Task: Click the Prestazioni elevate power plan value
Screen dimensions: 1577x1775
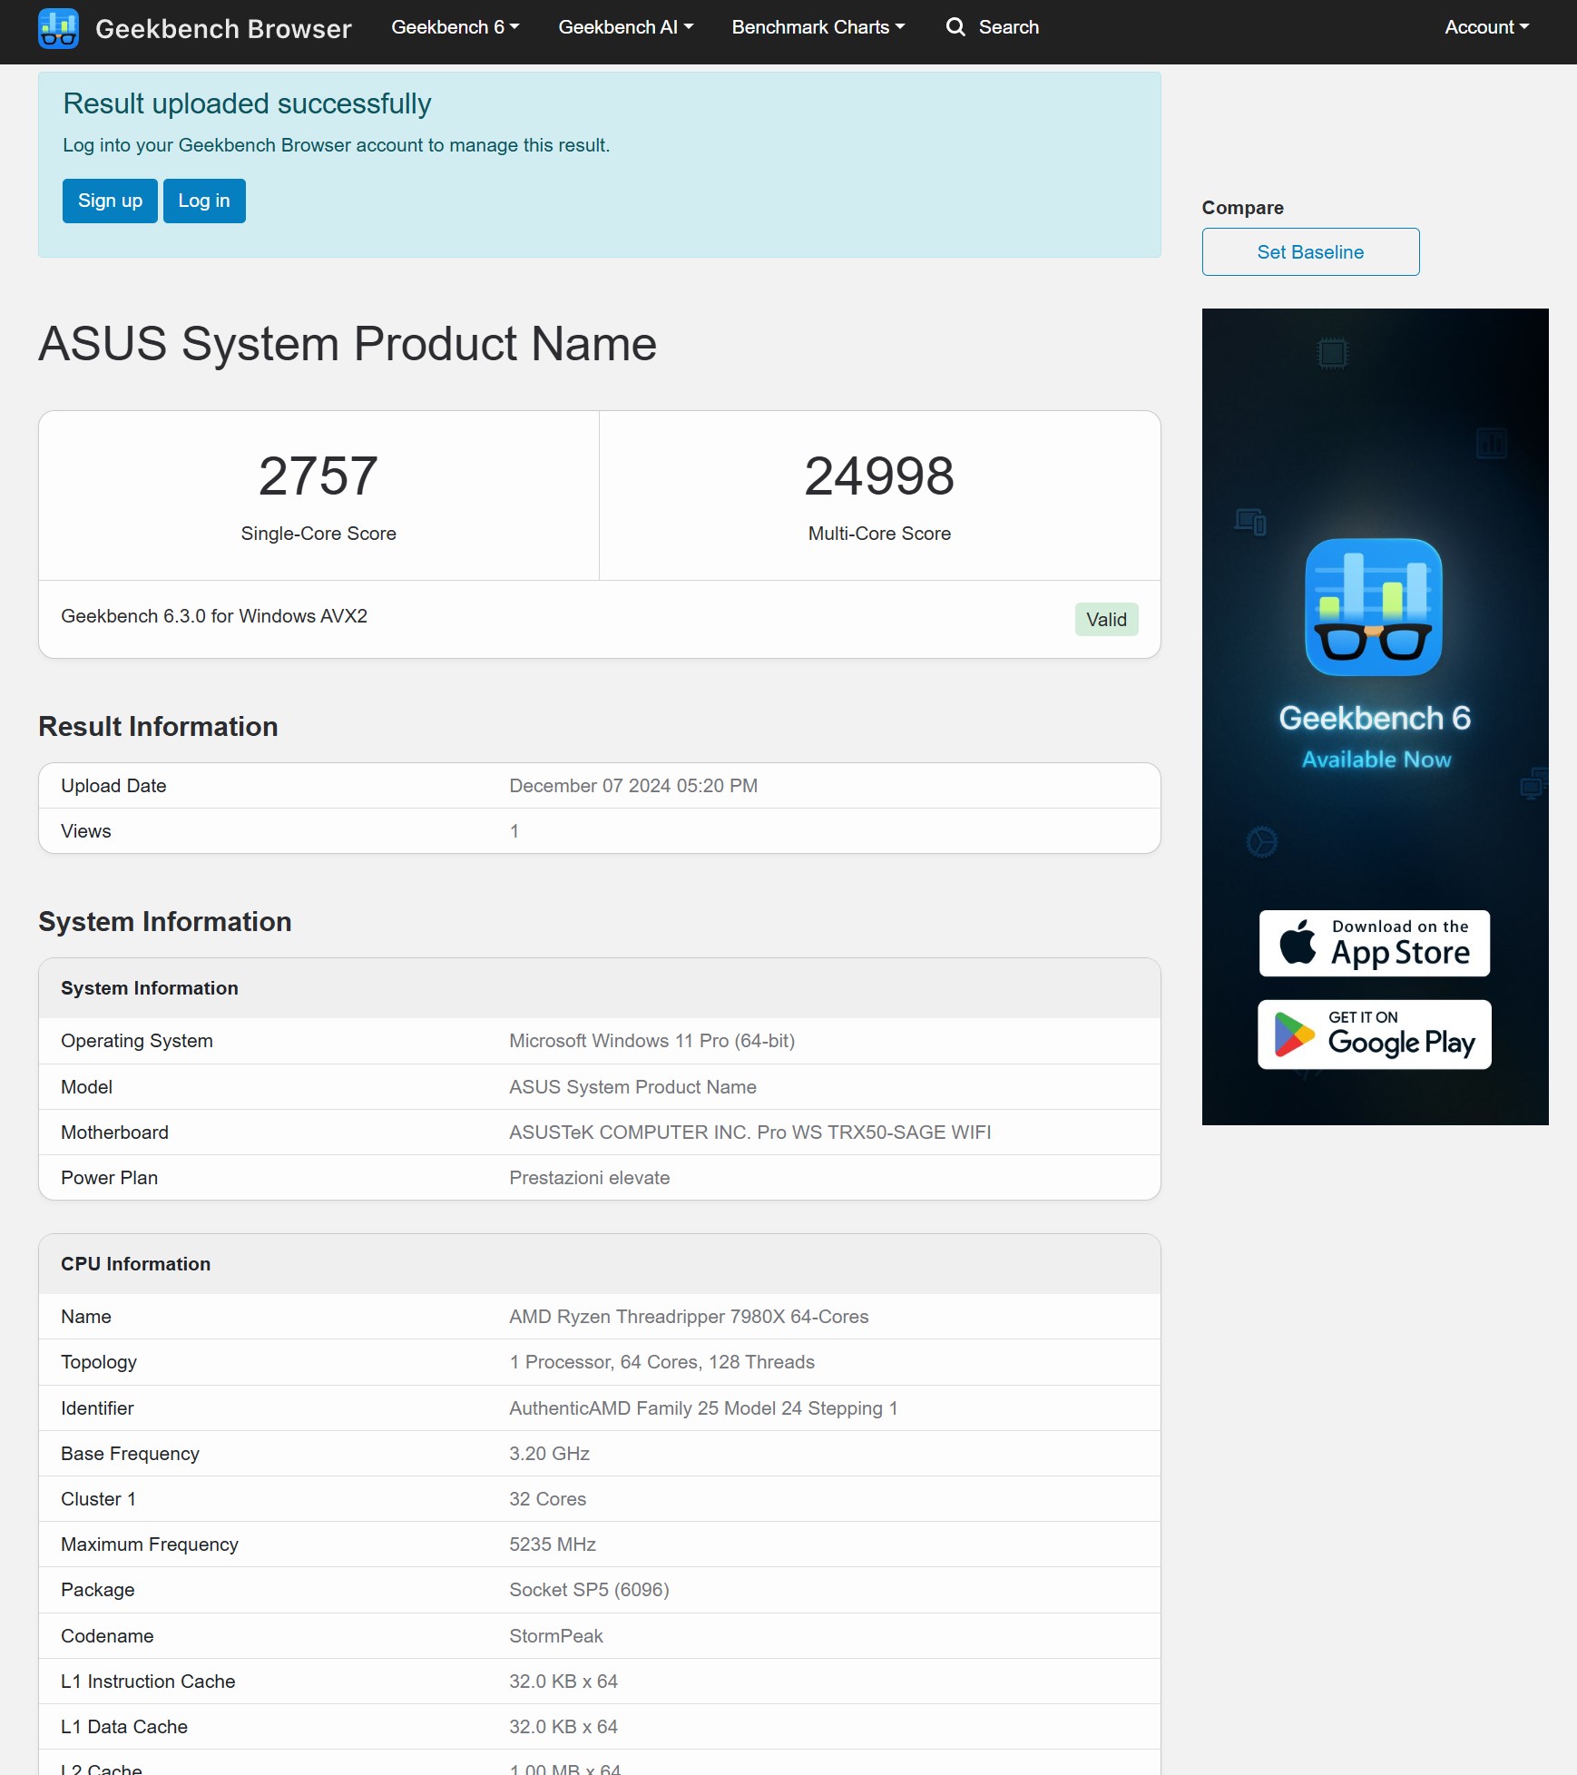Action: click(590, 1178)
